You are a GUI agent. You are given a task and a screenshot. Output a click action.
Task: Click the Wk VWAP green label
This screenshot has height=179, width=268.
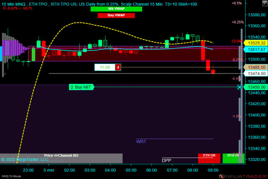[x=116, y=9]
